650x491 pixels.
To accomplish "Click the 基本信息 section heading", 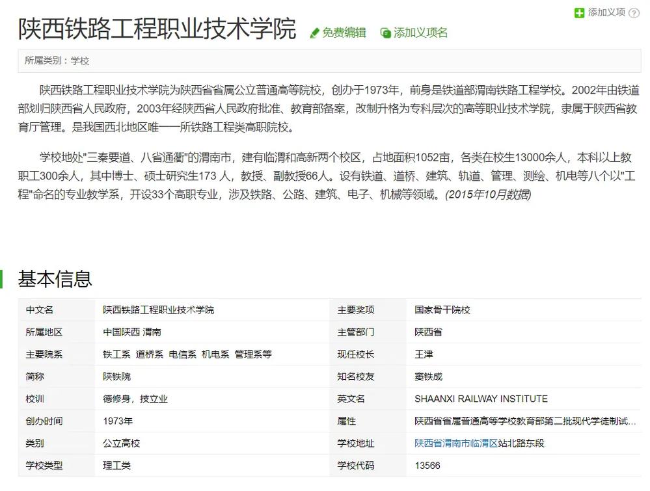I will (x=55, y=279).
